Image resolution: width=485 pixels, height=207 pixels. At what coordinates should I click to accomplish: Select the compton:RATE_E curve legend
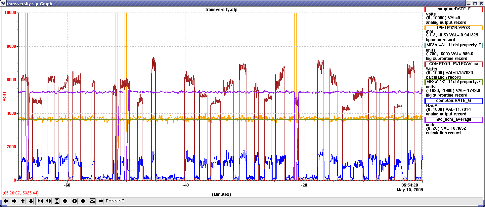tap(454, 9)
